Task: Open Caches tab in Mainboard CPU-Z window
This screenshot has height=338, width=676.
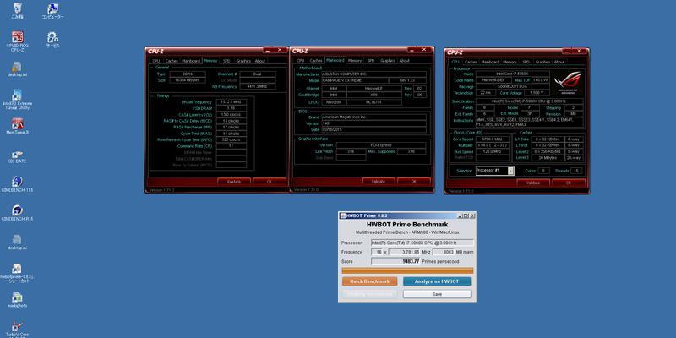Action: pyautogui.click(x=316, y=61)
